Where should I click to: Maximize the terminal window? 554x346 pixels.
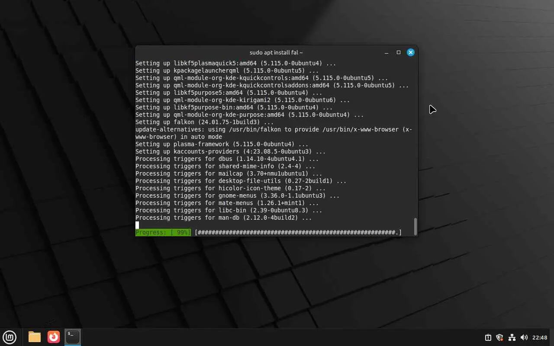[399, 52]
